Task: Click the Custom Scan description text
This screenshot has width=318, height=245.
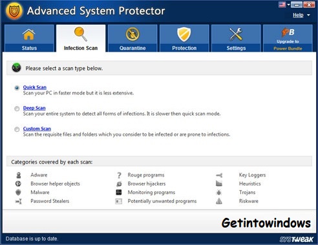Action: coord(127,134)
